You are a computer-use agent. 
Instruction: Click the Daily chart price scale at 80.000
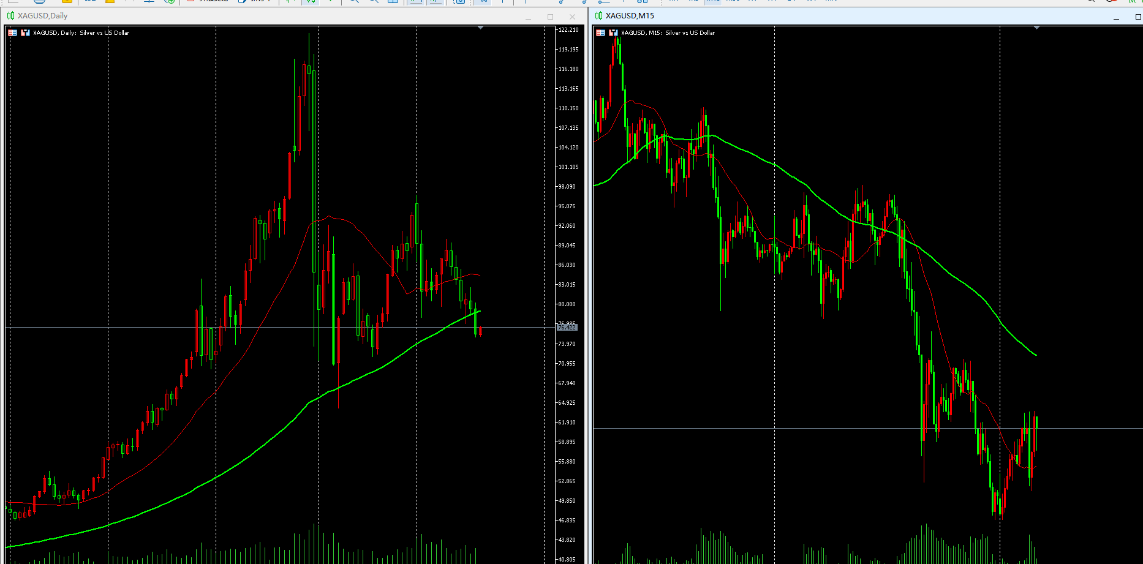click(x=567, y=304)
